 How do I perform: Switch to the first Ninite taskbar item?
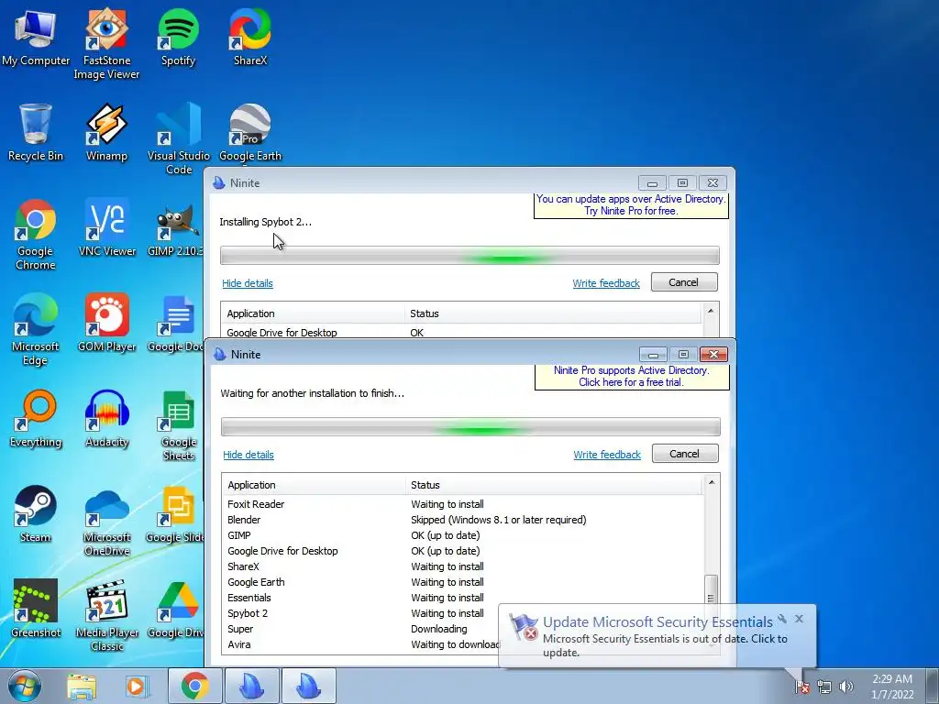coord(251,686)
